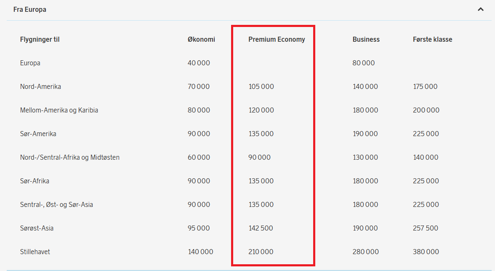Select the Nord-Amerika destination row label

[x=40, y=86]
